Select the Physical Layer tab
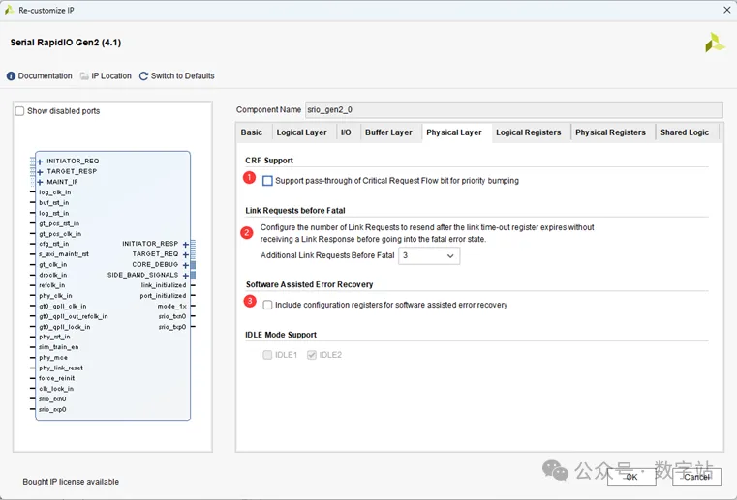Image resolution: width=737 pixels, height=500 pixels. [454, 132]
